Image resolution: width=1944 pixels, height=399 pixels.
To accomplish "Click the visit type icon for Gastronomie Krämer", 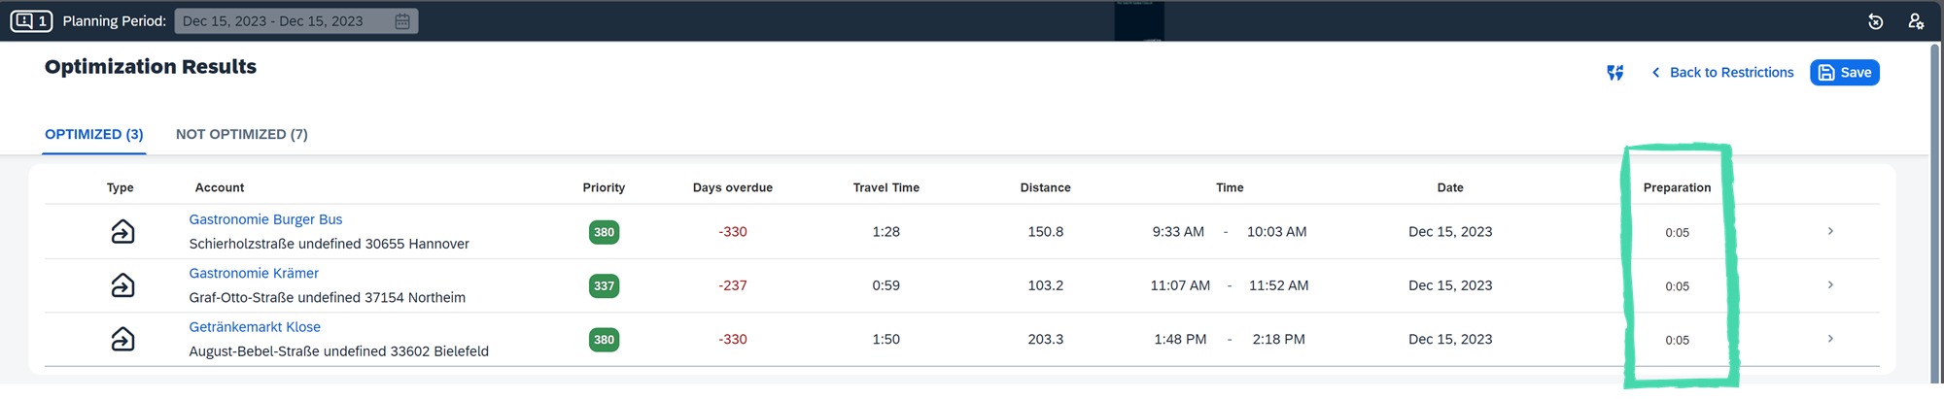I will point(122,285).
